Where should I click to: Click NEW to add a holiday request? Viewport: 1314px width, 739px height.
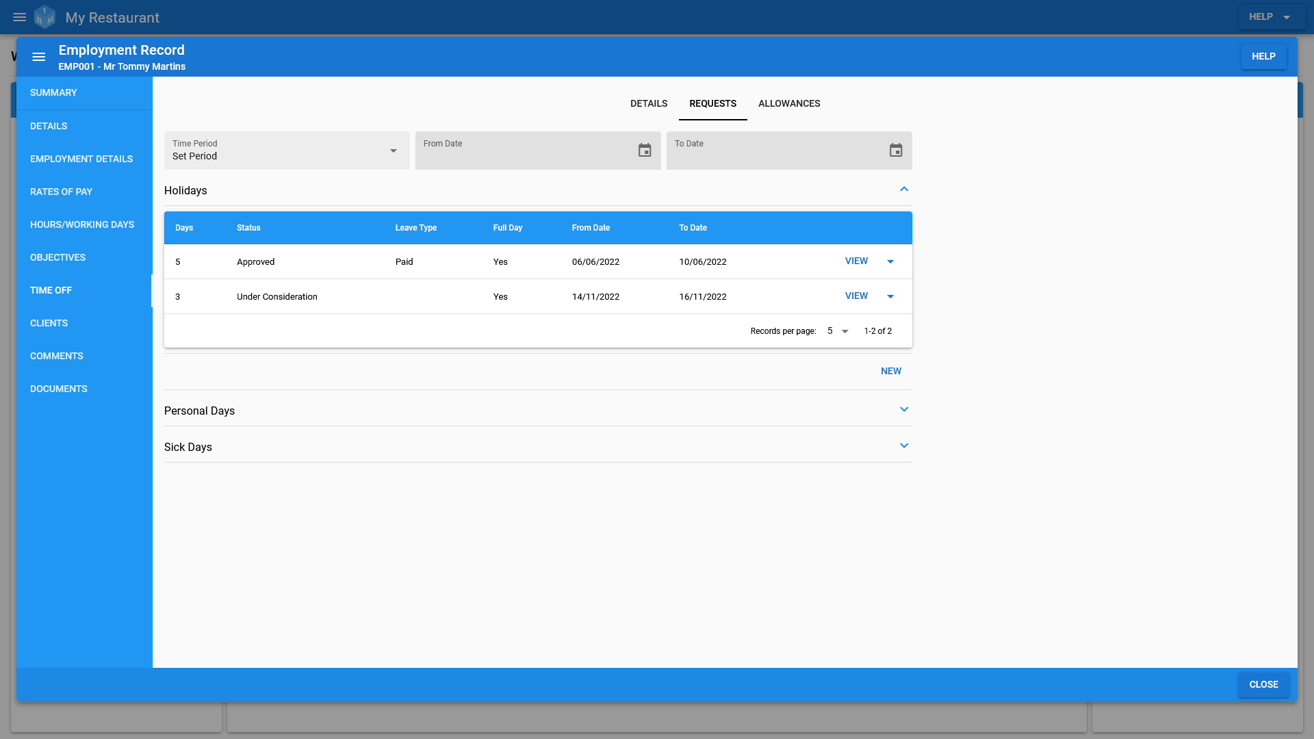[891, 371]
